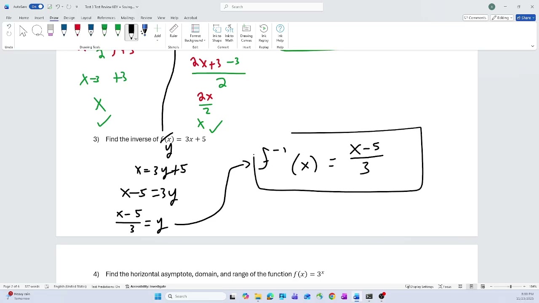Undo the last ink stroke in ribbon

tap(9, 27)
